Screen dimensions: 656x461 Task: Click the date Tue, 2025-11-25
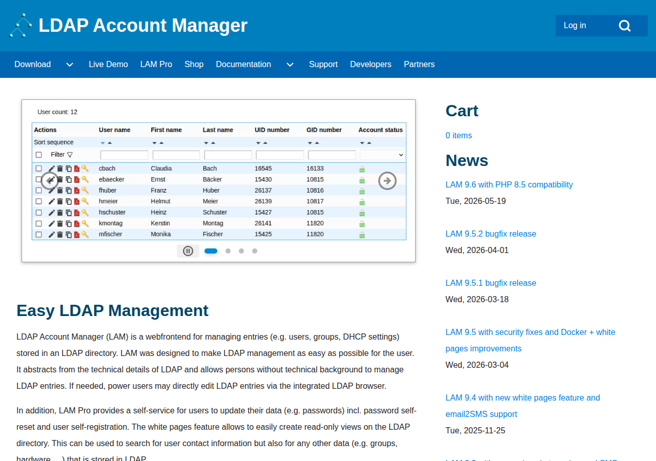(476, 431)
